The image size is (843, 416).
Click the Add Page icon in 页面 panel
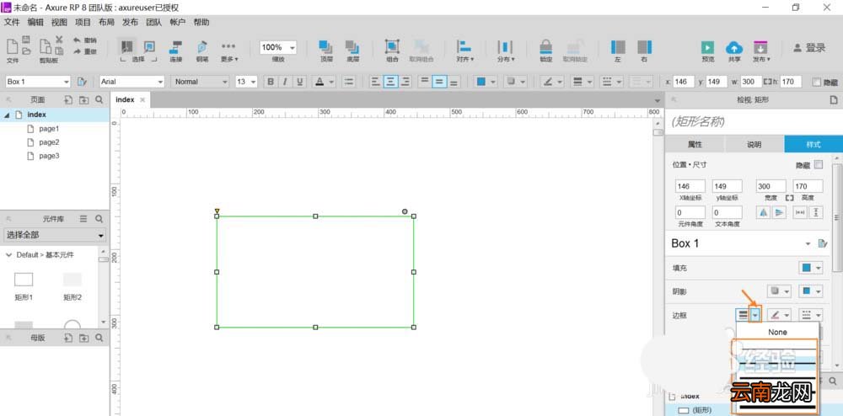(67, 100)
